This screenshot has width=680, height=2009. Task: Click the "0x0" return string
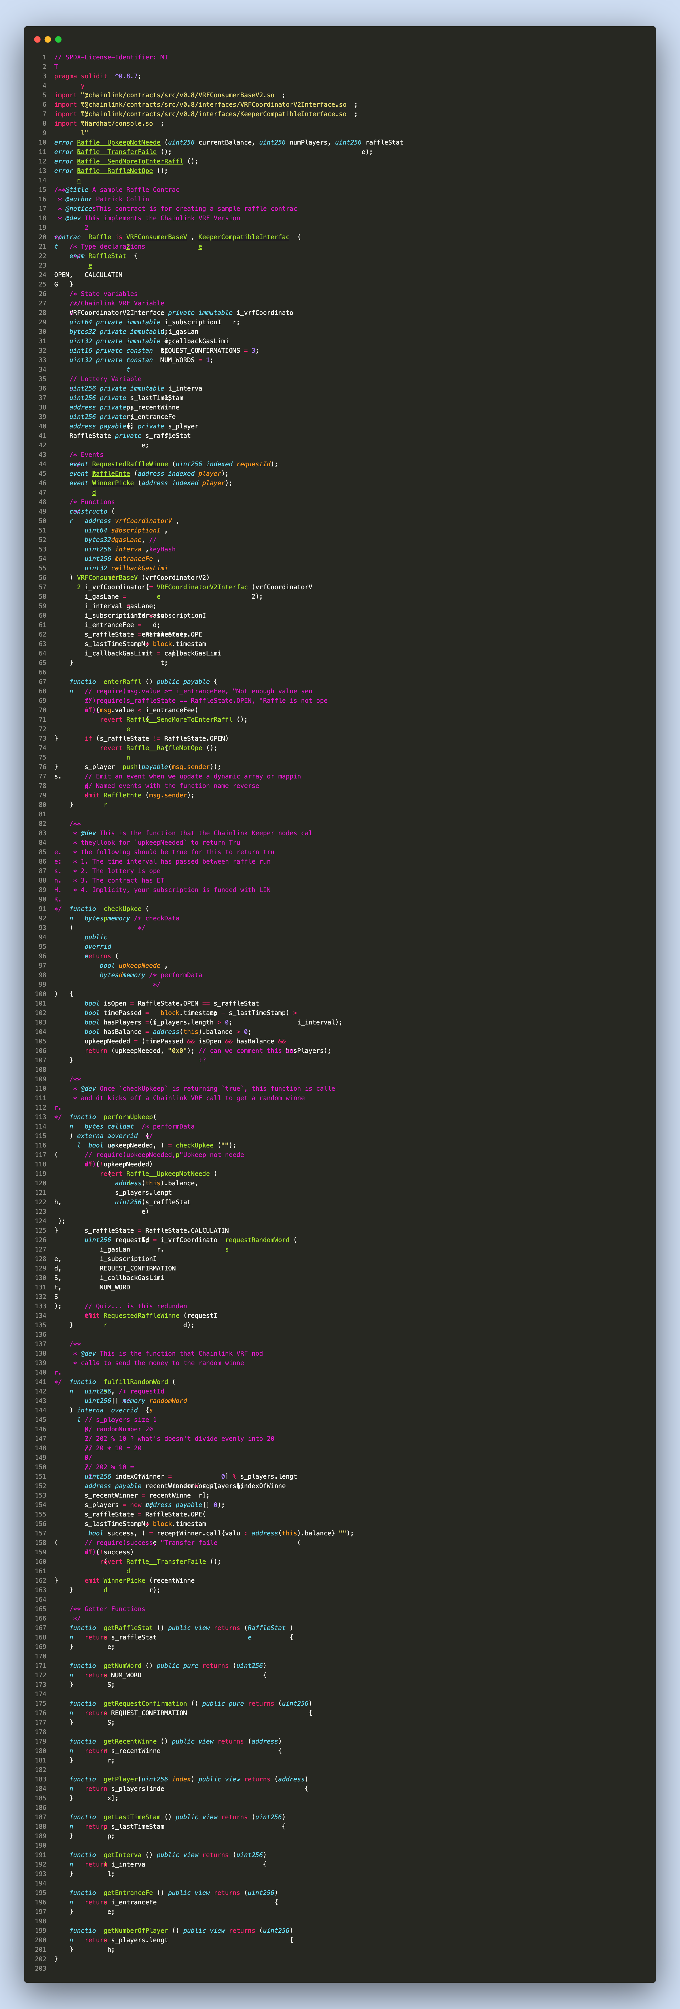click(178, 1050)
